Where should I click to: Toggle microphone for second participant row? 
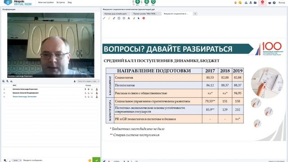click(x=85, y=93)
